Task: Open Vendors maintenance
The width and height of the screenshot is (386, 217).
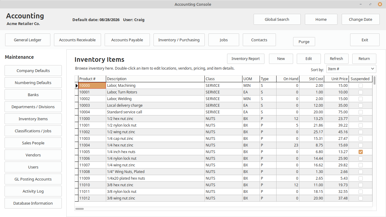Action: click(33, 155)
